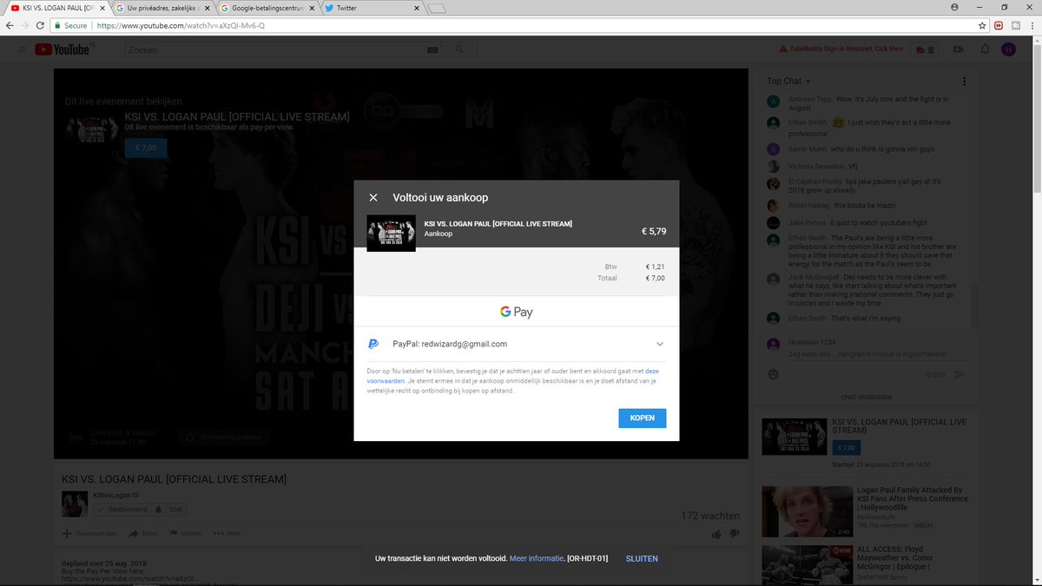Open the 'Meer' three-dot menu
This screenshot has height=586, width=1042.
[x=227, y=533]
